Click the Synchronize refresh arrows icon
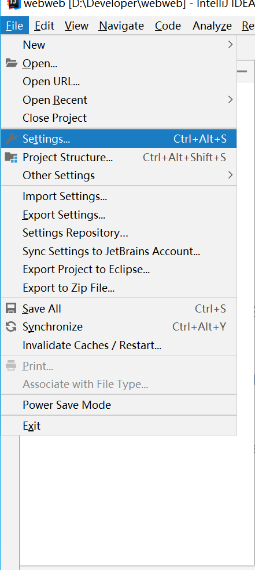 point(11,326)
